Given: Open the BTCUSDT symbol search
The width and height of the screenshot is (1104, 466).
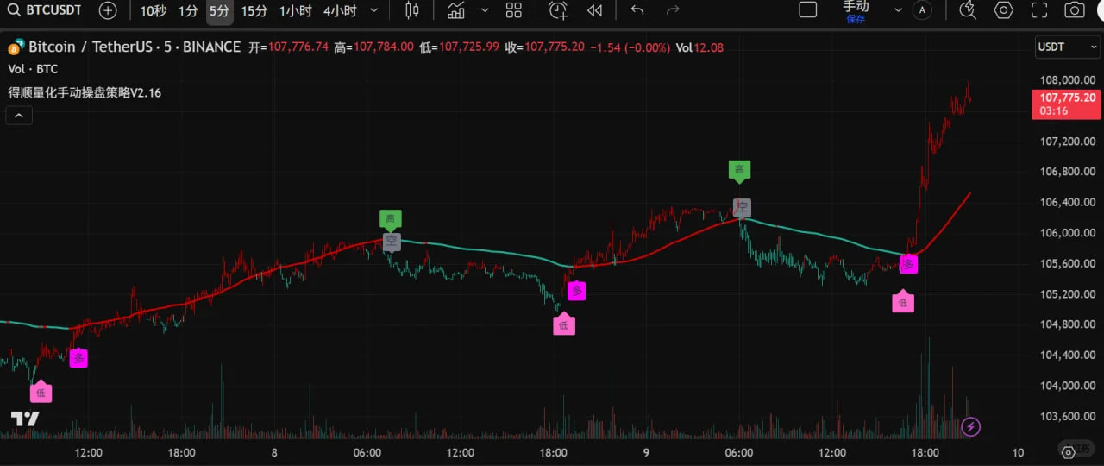Looking at the screenshot, I should tap(45, 10).
